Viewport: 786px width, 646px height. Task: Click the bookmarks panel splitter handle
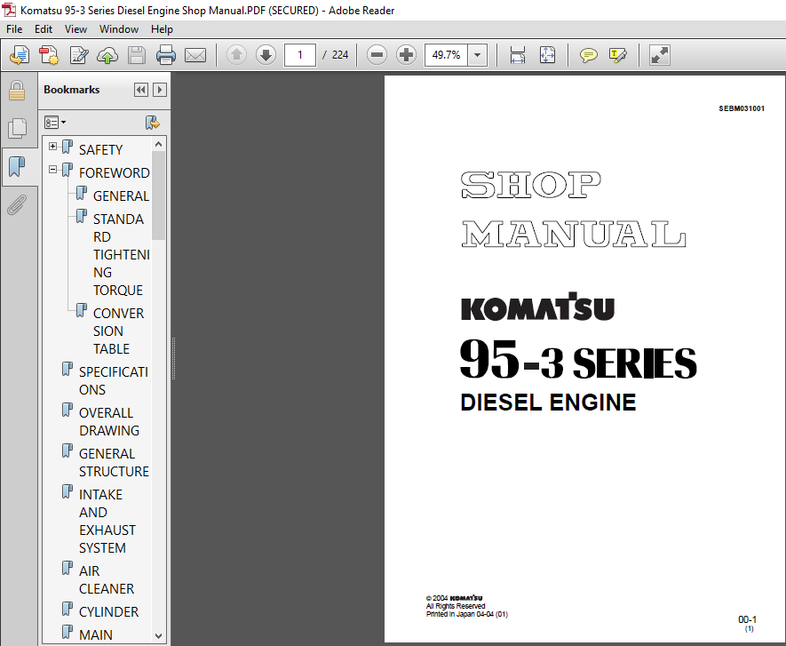(x=173, y=358)
